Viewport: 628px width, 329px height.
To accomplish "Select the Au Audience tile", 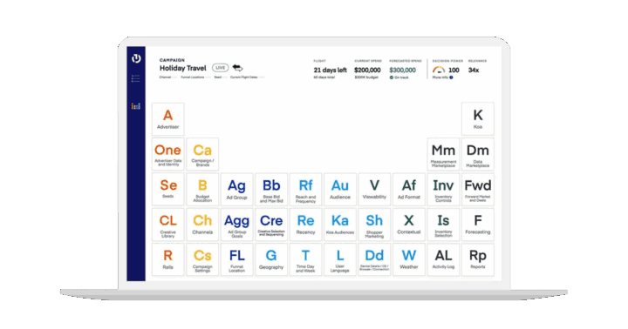I will [340, 190].
